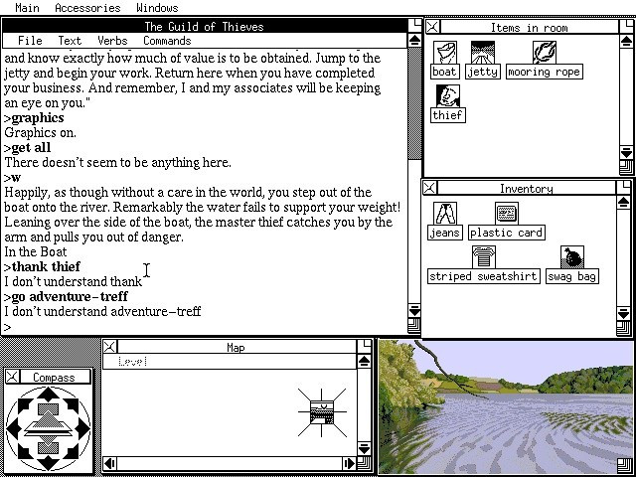Screen dimensions: 636x477
Task: Click the Map vertical scroll down arrow
Action: click(364, 448)
